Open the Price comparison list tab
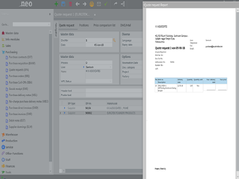Screen dimensions: 239x179 [x=104, y=25]
